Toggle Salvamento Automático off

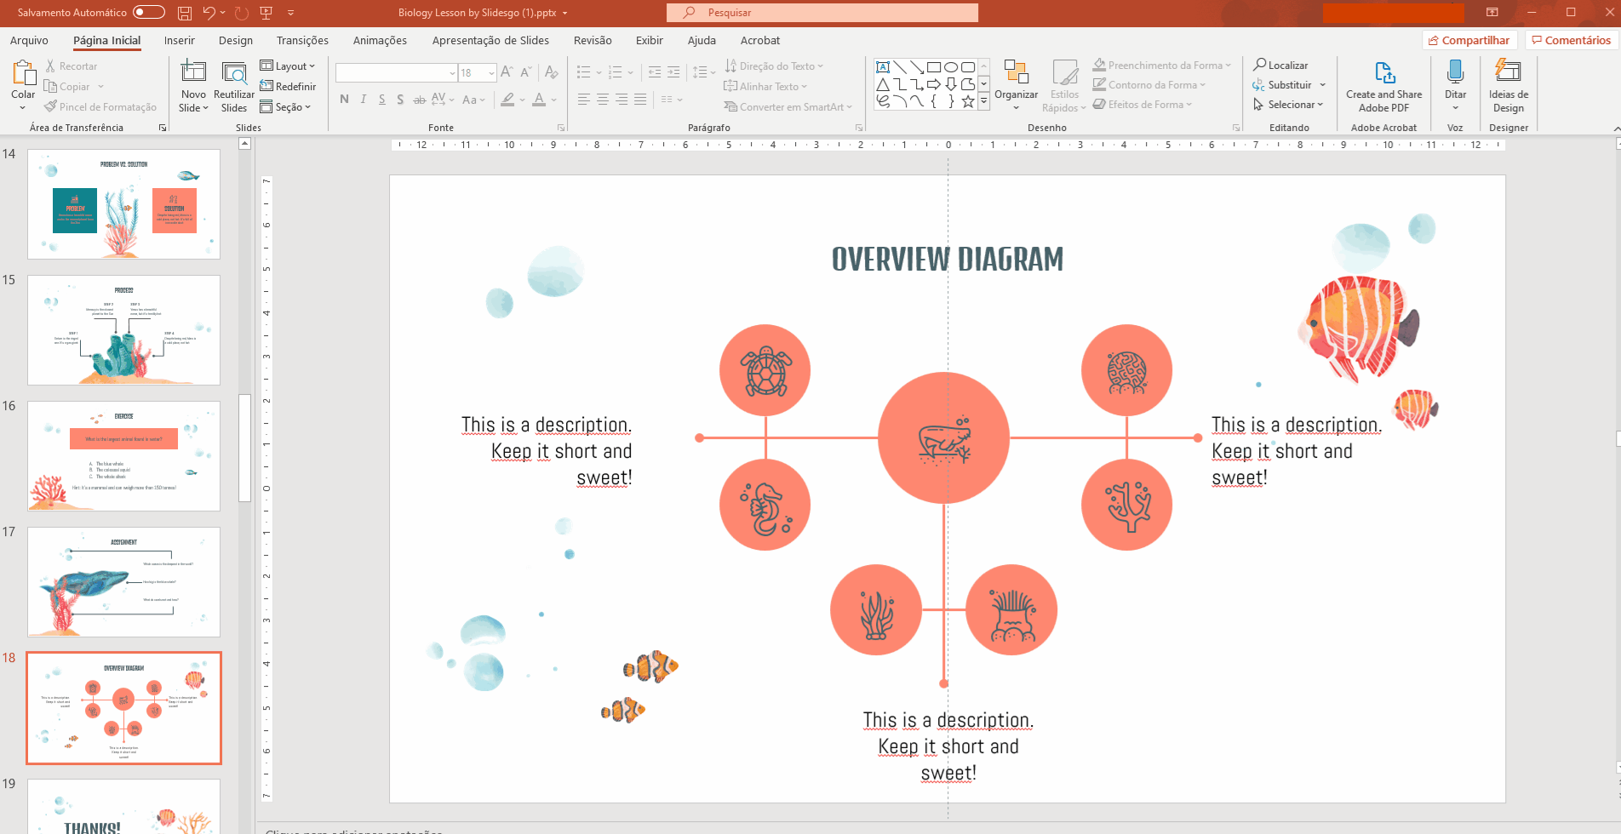click(x=148, y=13)
